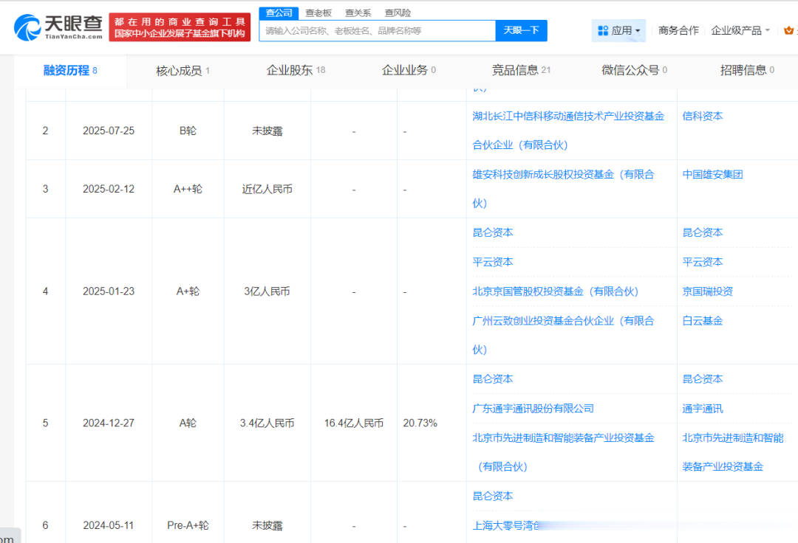Open 雄安科技创新成长股权投资基金 investor link
This screenshot has height=543, width=798.
[x=563, y=175]
